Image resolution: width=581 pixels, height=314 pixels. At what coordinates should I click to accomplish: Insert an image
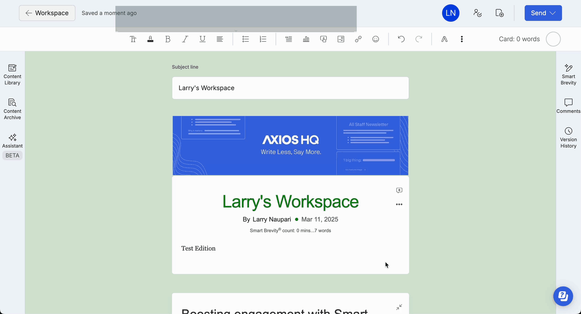[x=341, y=39]
